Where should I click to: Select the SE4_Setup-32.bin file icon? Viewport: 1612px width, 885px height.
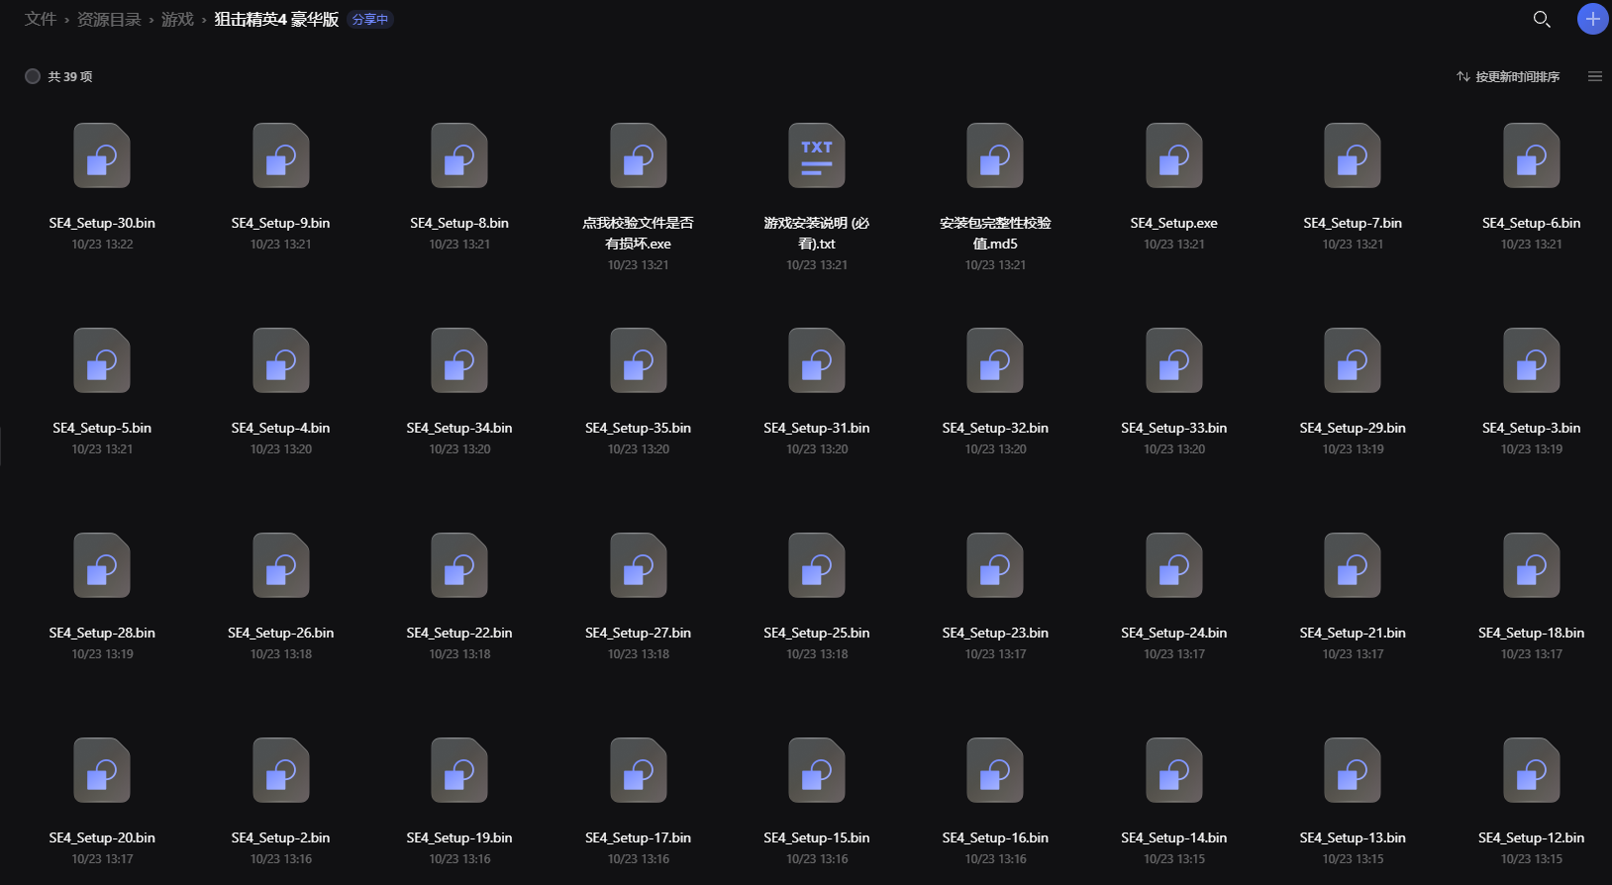click(995, 360)
